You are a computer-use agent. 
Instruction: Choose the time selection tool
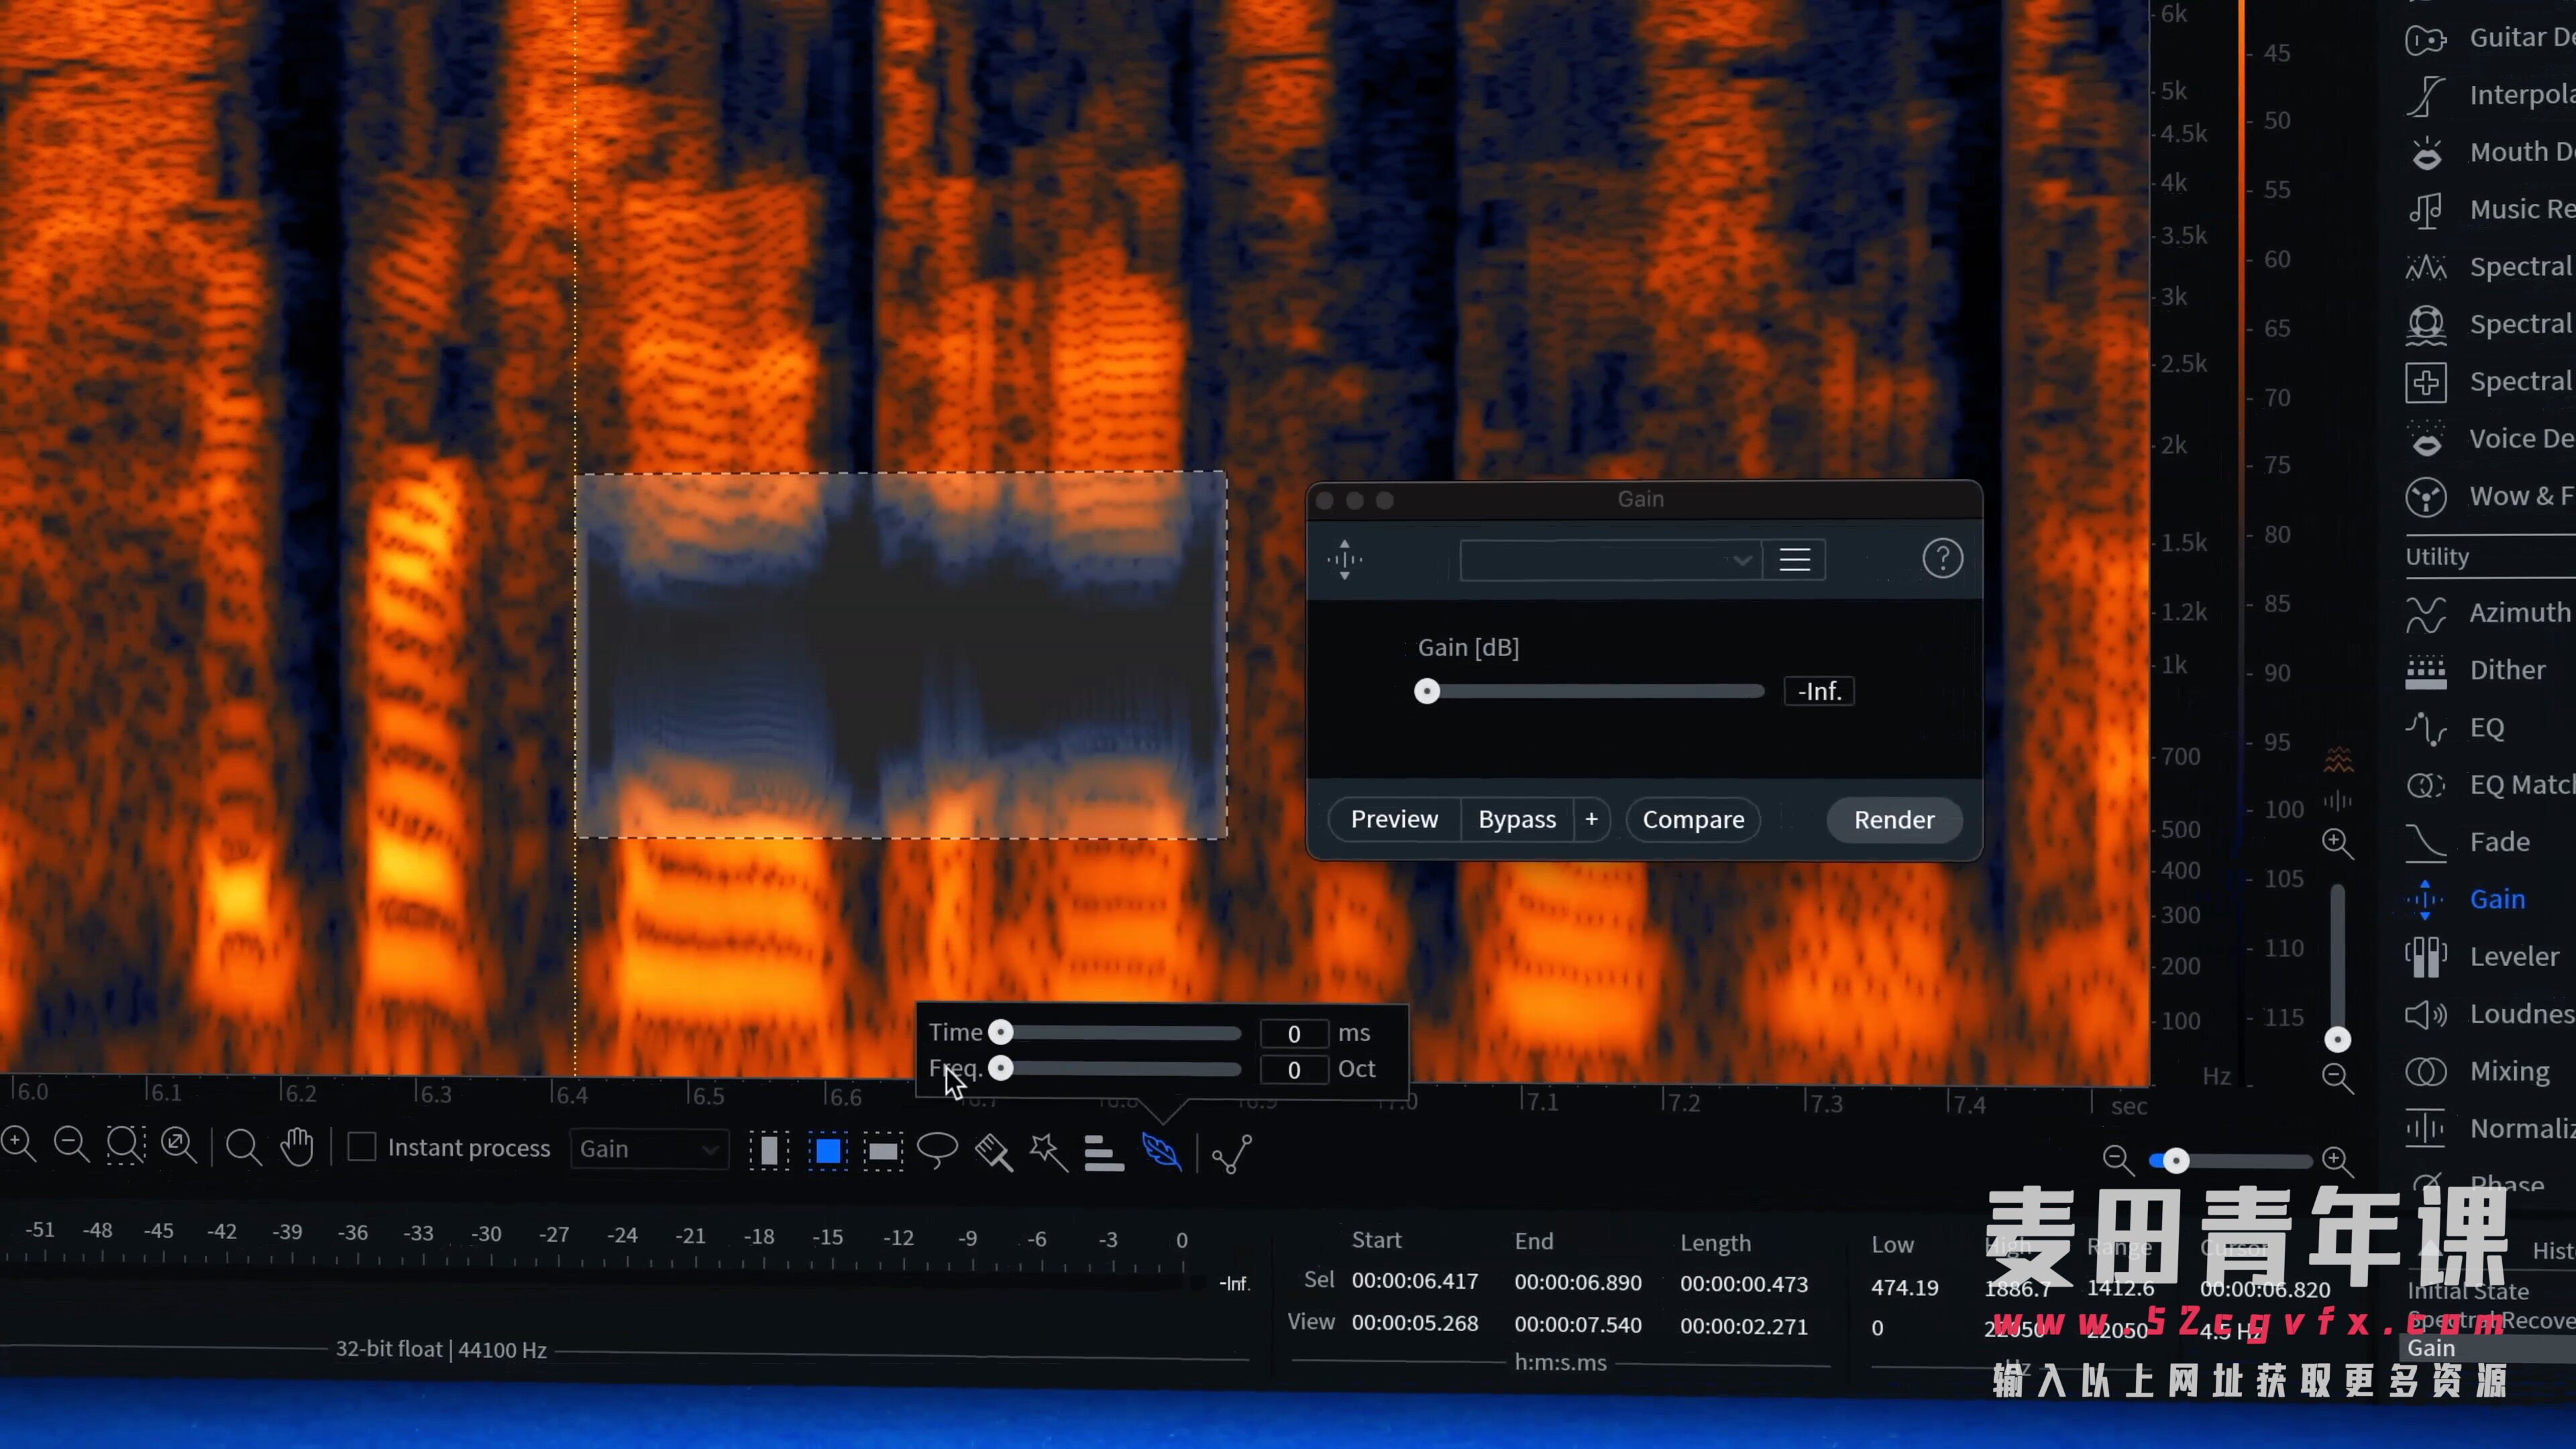click(x=769, y=1151)
